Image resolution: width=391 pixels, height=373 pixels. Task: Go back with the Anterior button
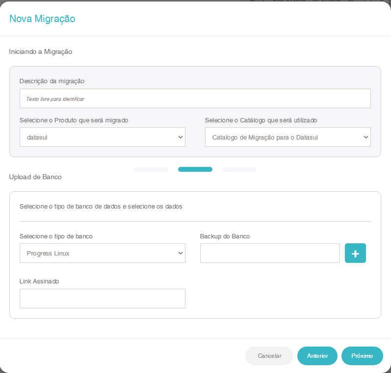(317, 356)
